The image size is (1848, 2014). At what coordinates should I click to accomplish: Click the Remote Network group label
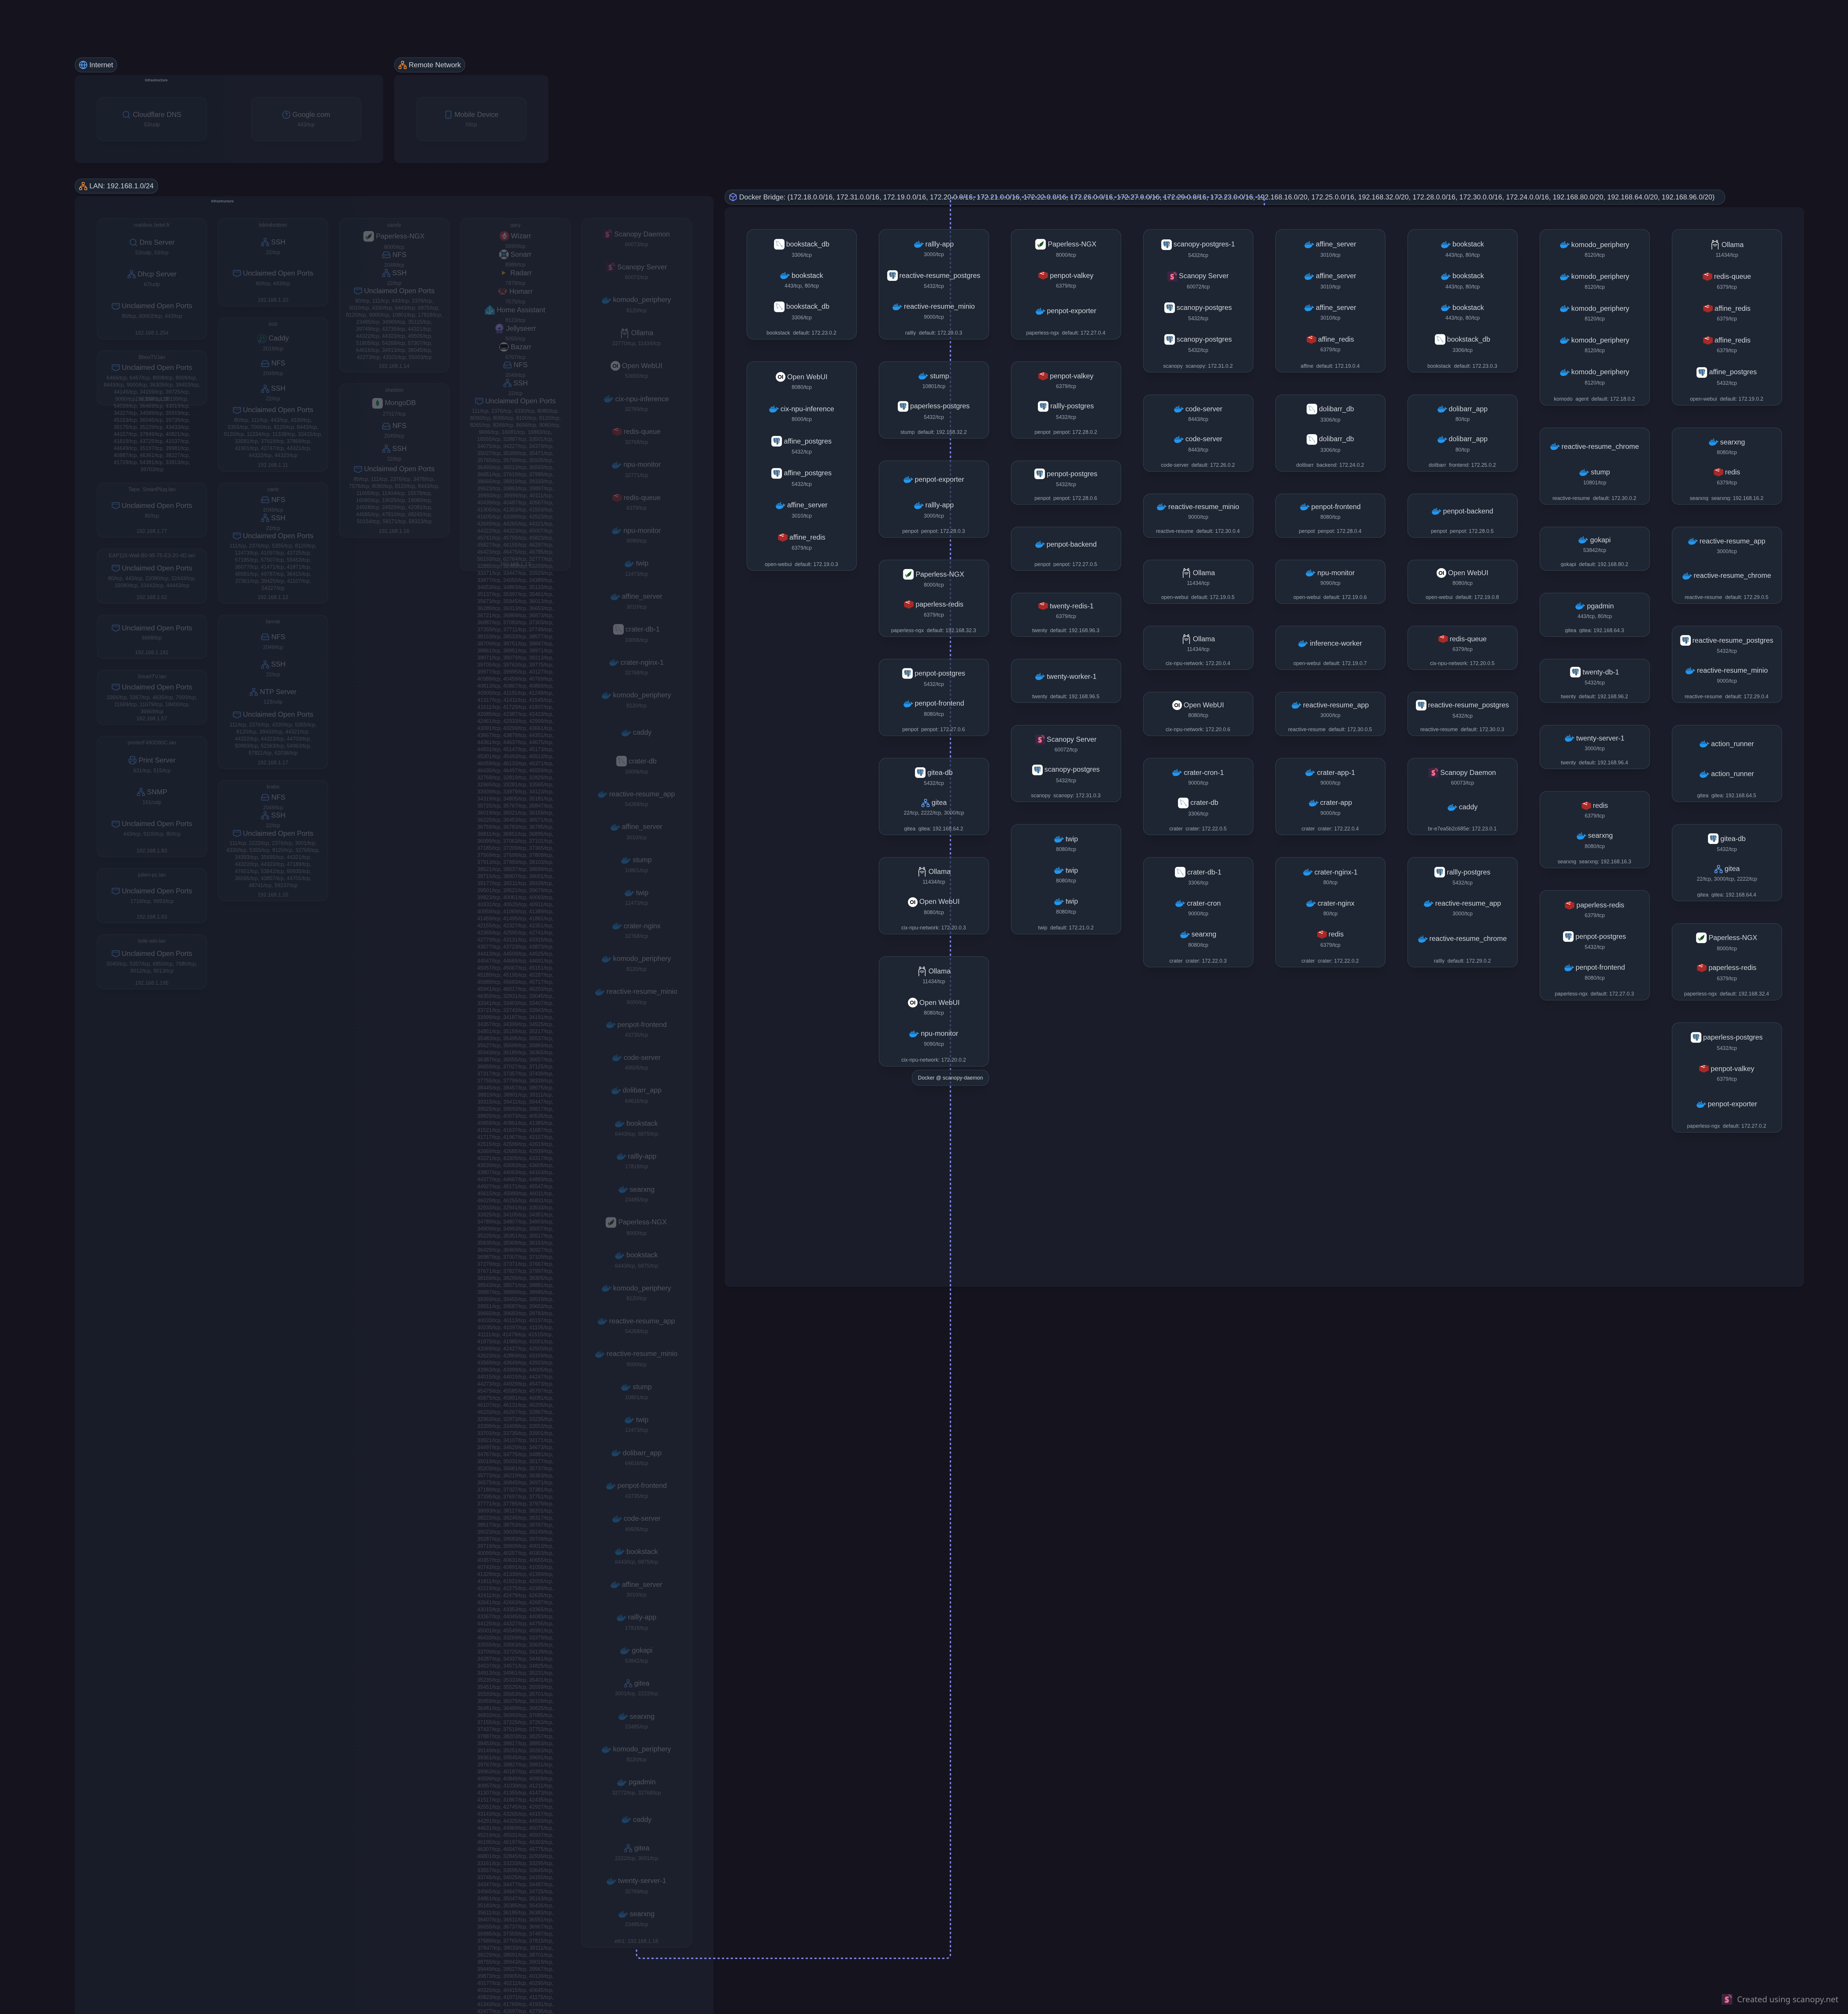430,65
